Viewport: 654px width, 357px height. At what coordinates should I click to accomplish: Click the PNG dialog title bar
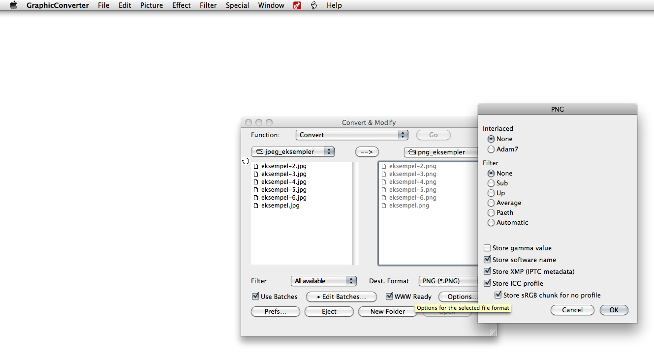click(558, 109)
